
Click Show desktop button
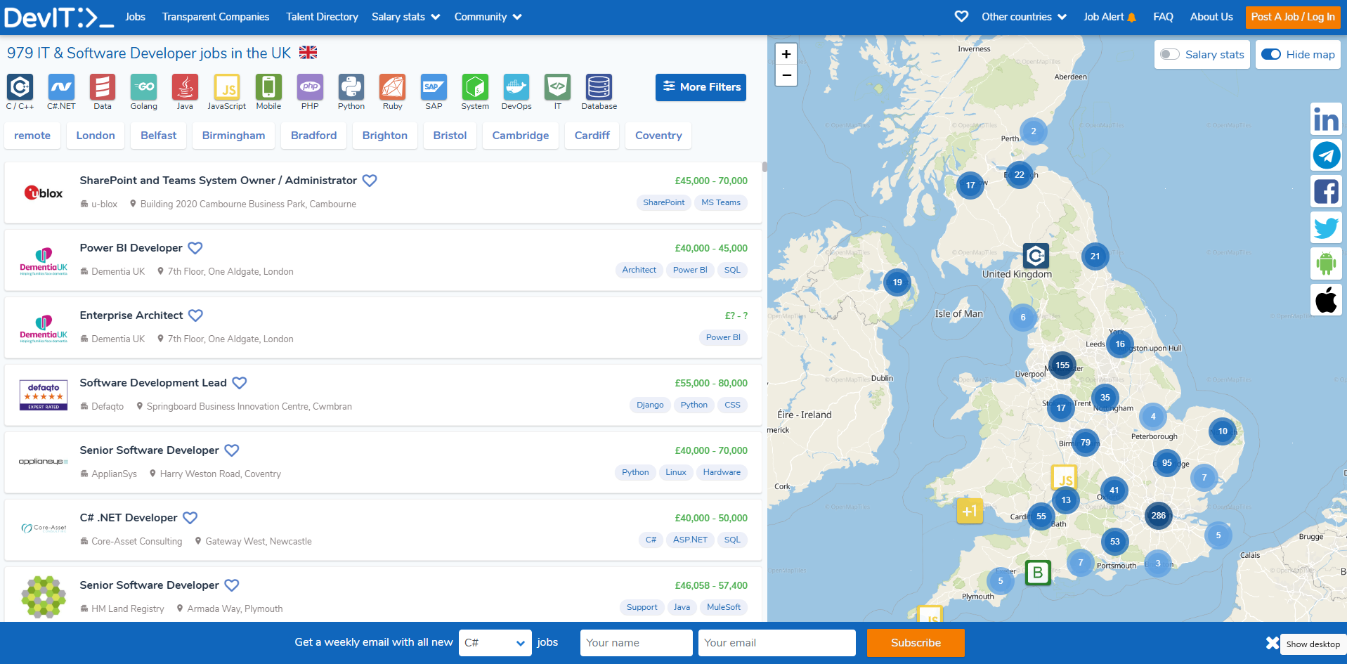click(1313, 644)
